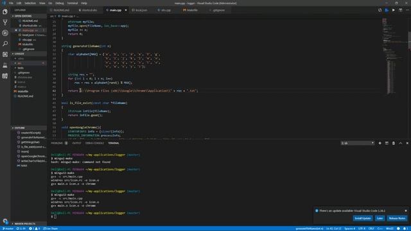The height and width of the screenshot is (231, 411).
Task: Switch to the Makefile editor tab
Action: click(x=192, y=10)
